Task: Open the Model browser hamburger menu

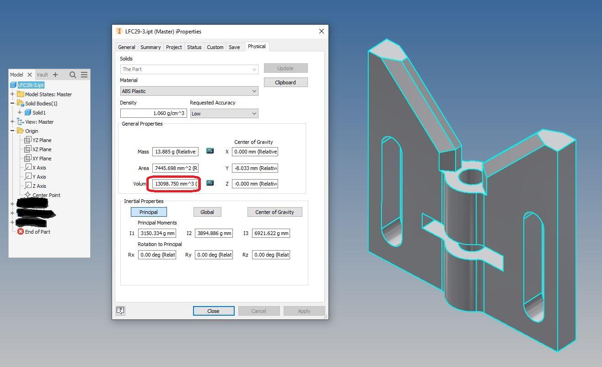Action: point(84,75)
